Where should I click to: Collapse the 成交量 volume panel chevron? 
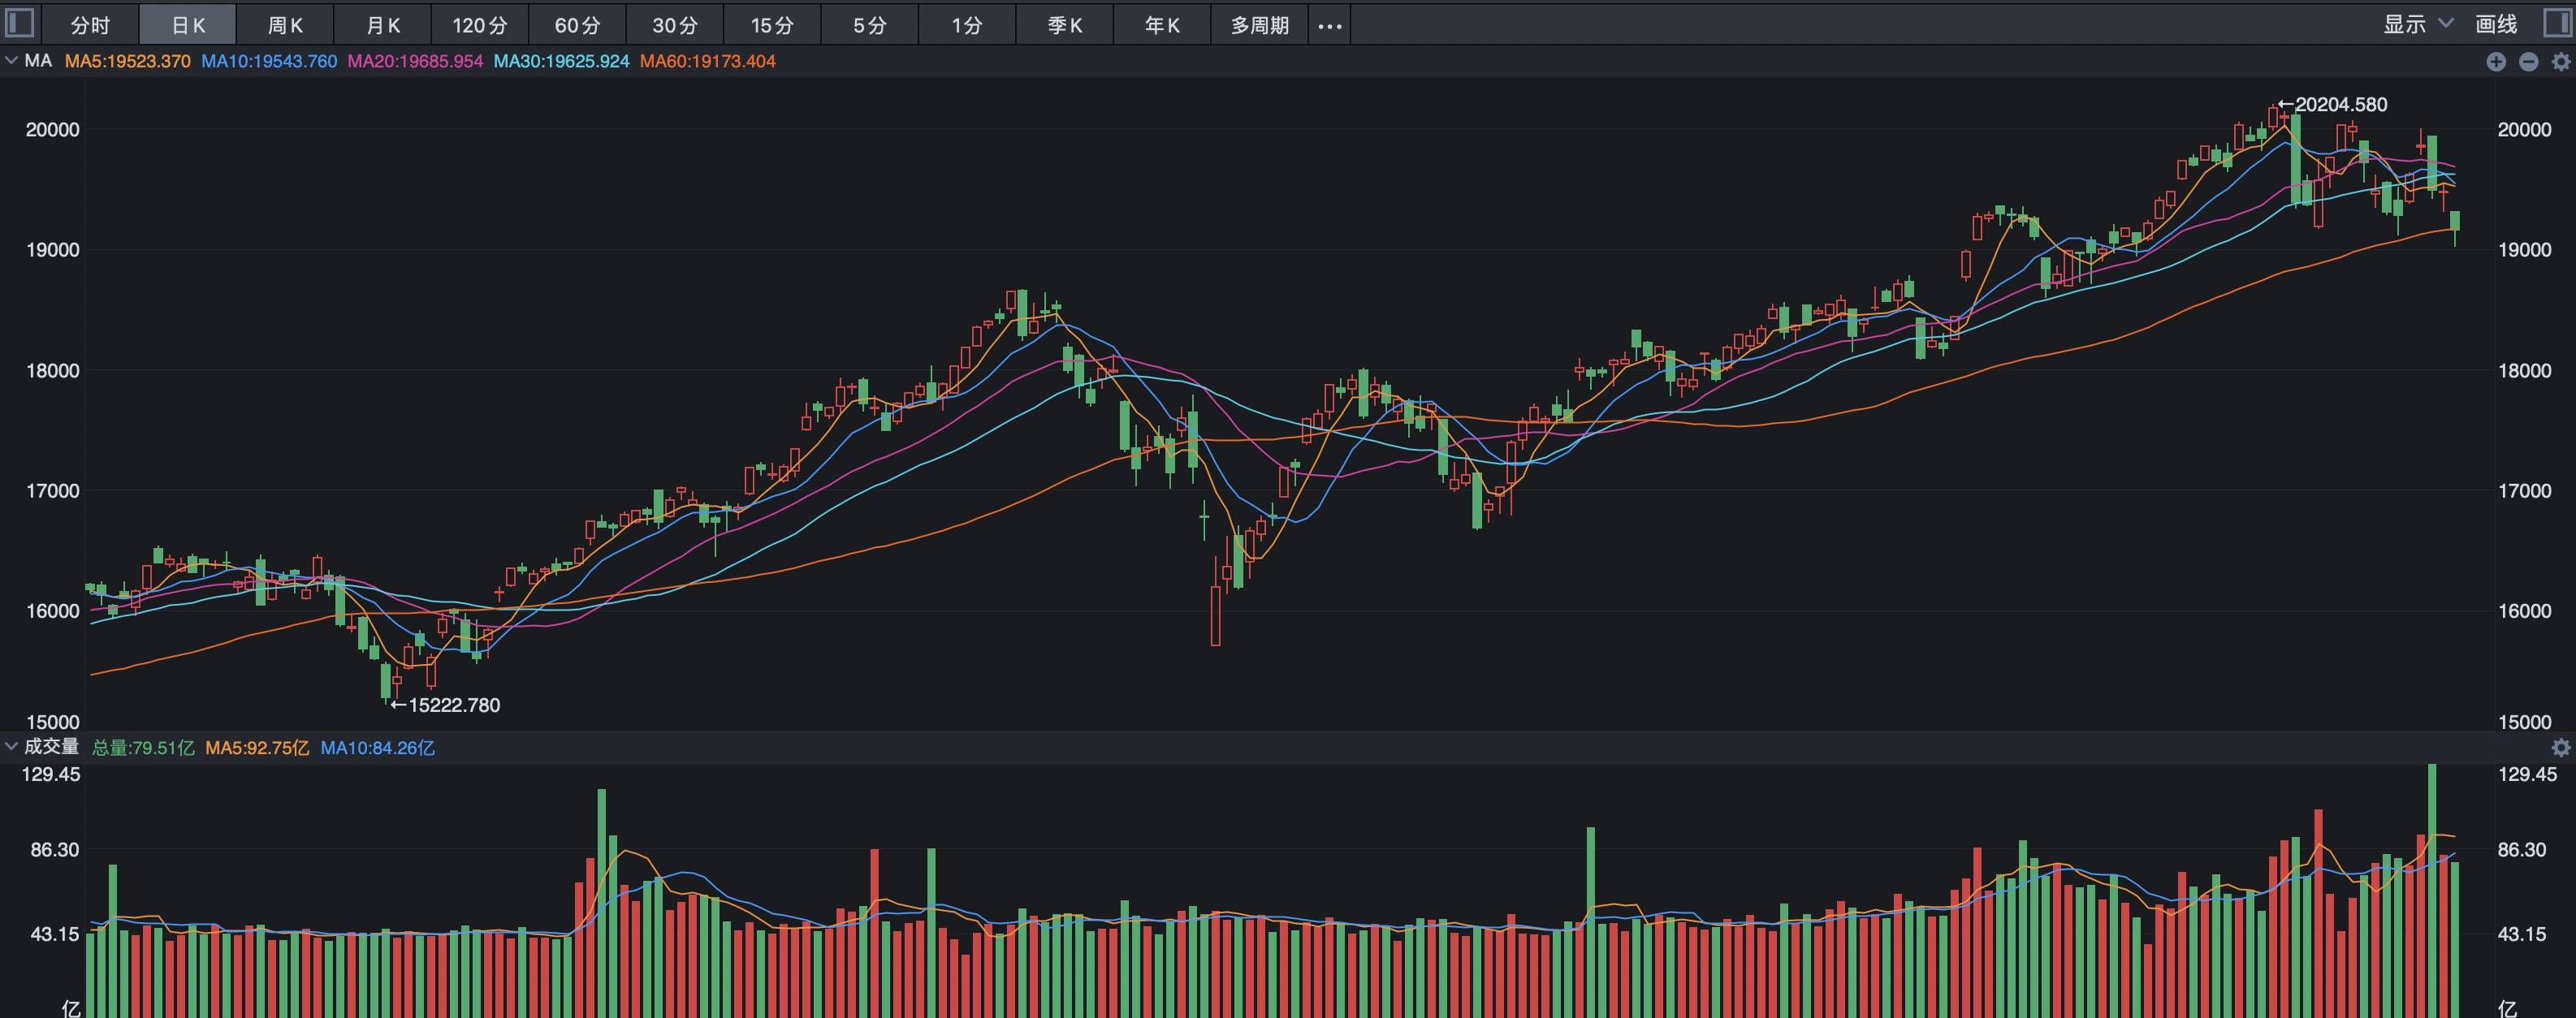tap(11, 747)
